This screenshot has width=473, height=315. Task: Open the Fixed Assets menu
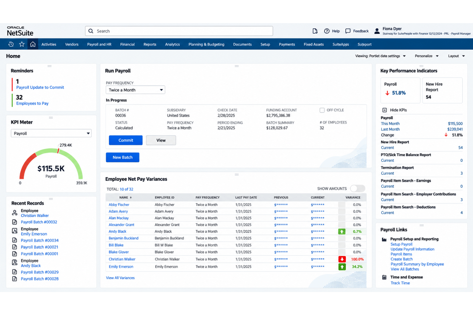[x=314, y=44]
